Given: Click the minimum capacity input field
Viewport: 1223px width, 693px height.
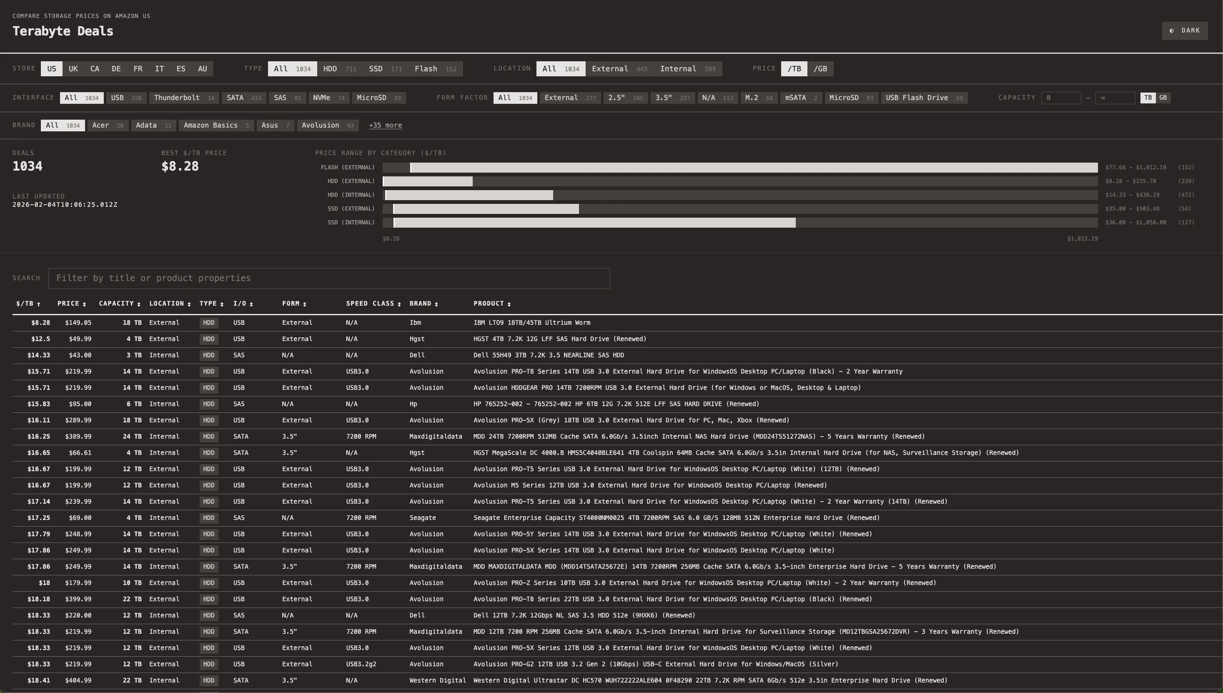Looking at the screenshot, I should (1060, 98).
